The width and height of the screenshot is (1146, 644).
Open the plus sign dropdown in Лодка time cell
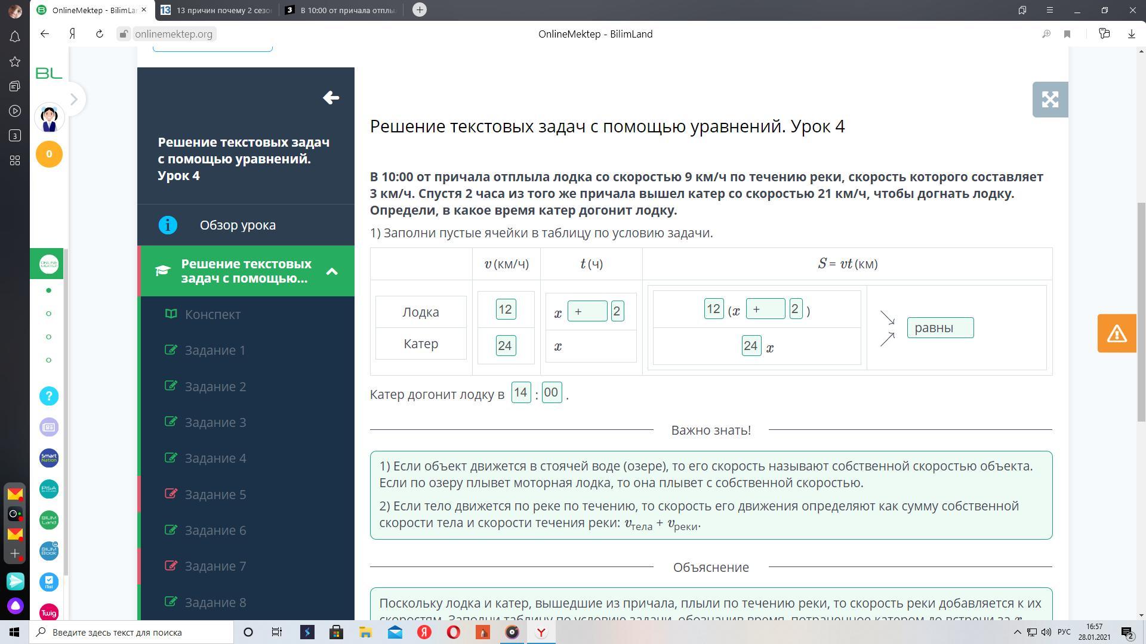pyautogui.click(x=587, y=311)
